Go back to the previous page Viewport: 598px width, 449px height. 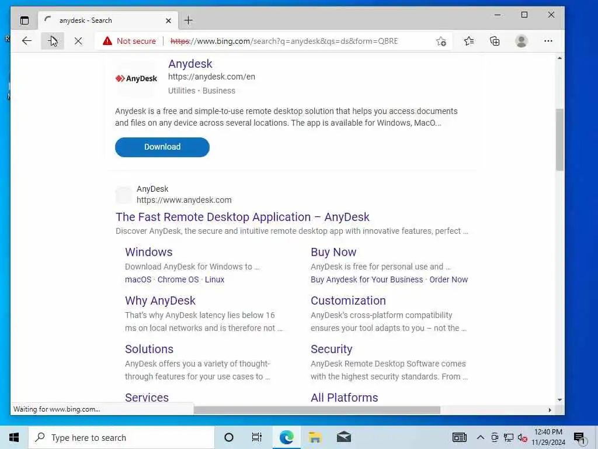pyautogui.click(x=26, y=41)
